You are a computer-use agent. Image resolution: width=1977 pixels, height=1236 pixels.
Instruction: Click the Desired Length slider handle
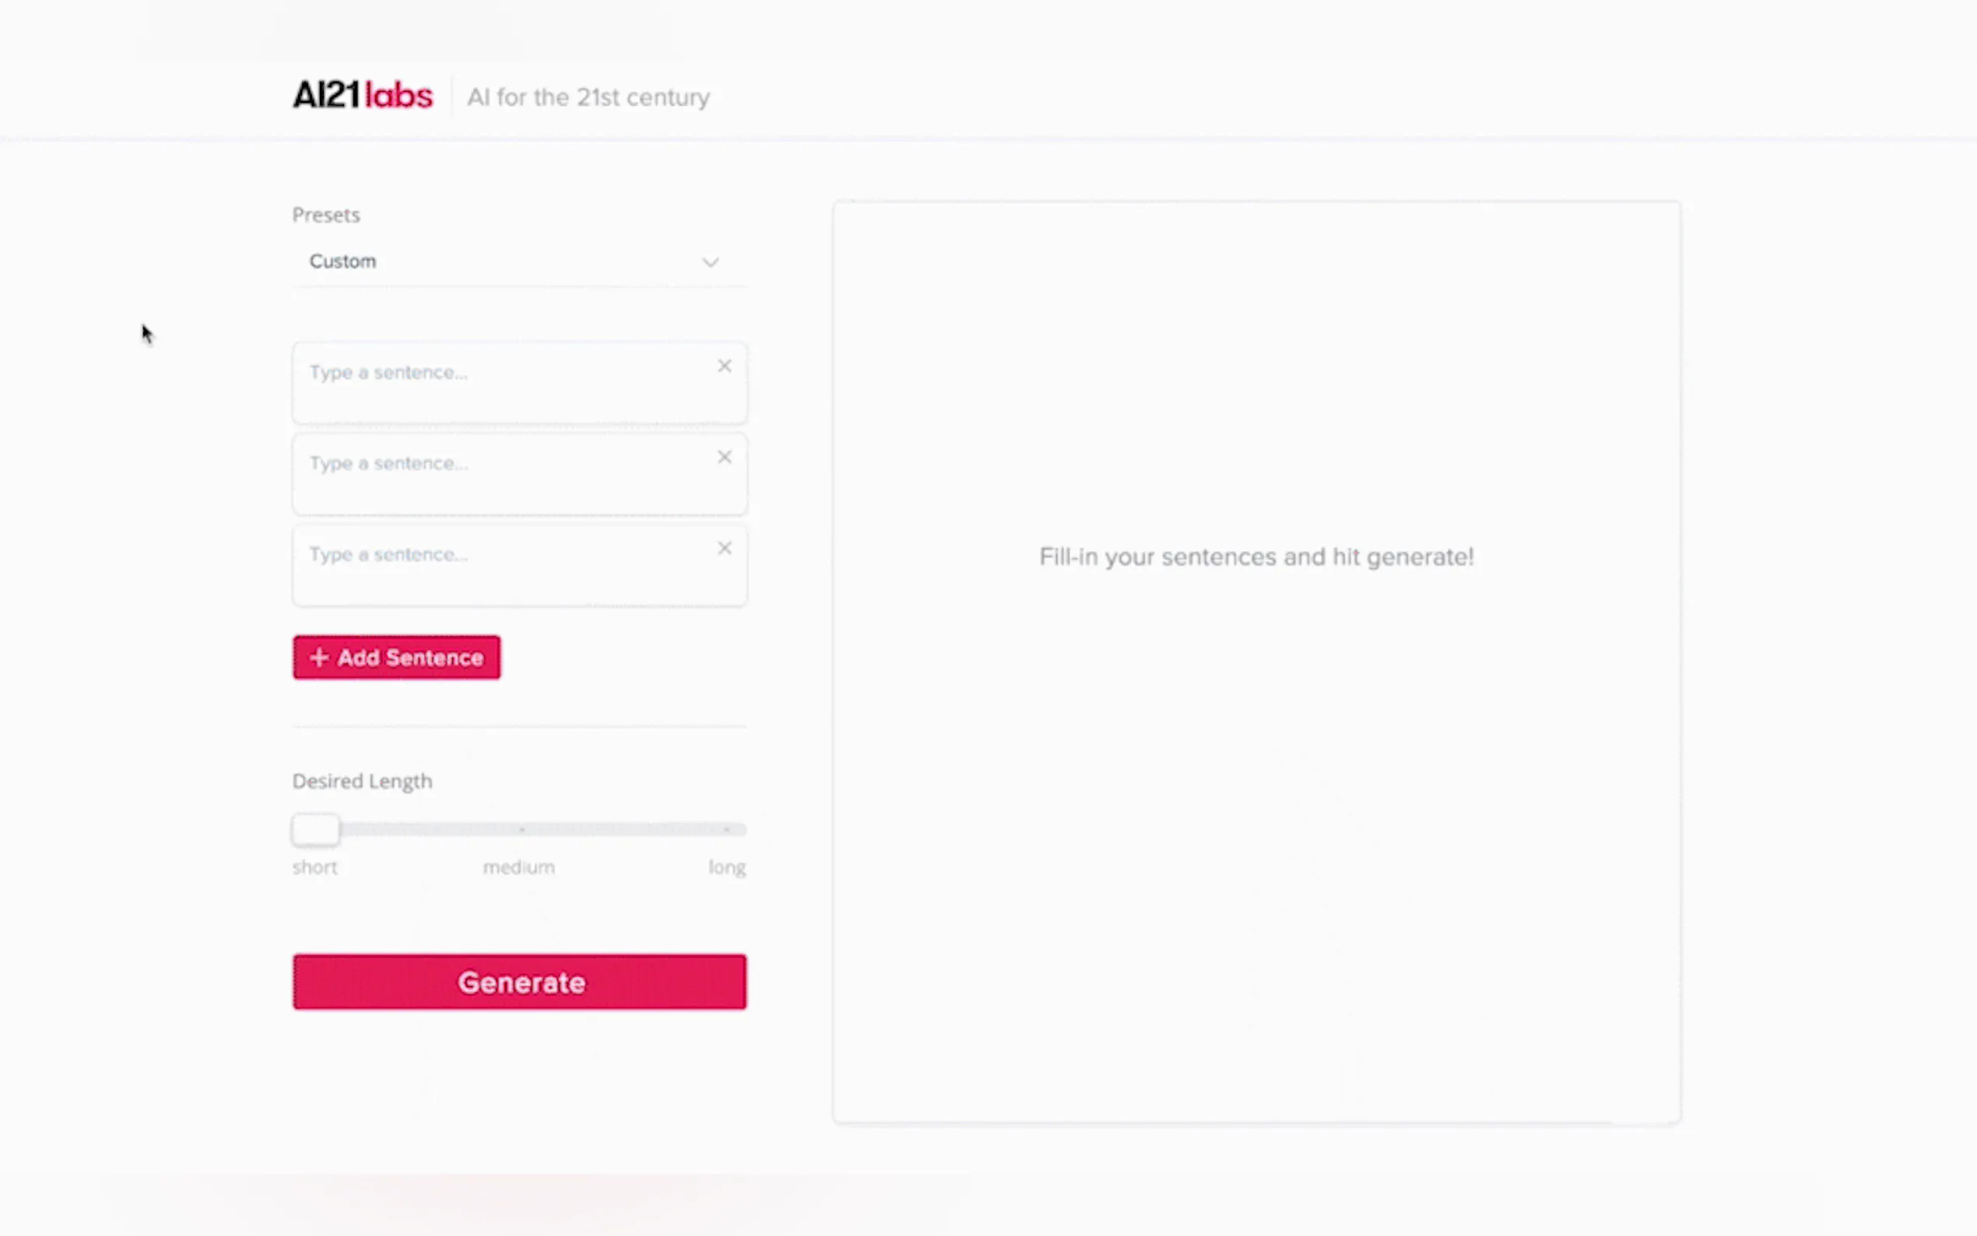315,830
